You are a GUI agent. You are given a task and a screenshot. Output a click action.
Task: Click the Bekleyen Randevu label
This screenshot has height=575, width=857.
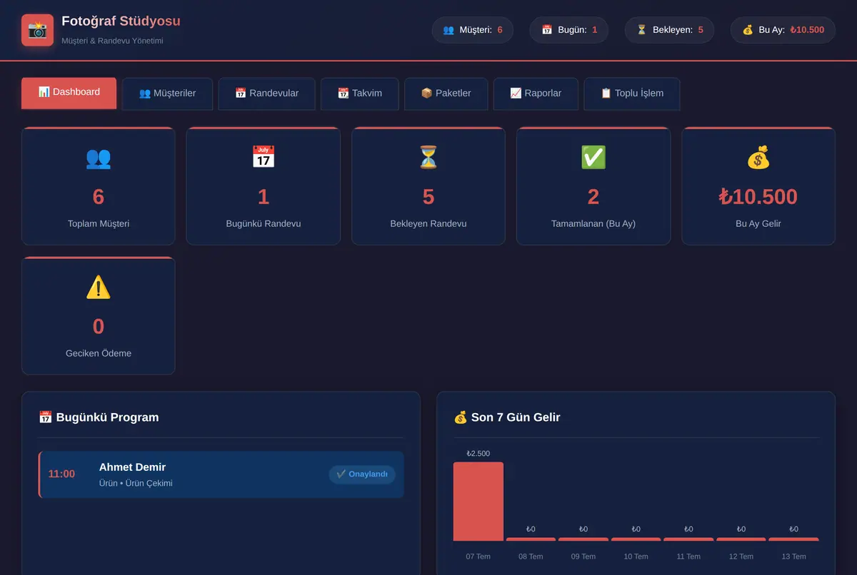click(428, 223)
